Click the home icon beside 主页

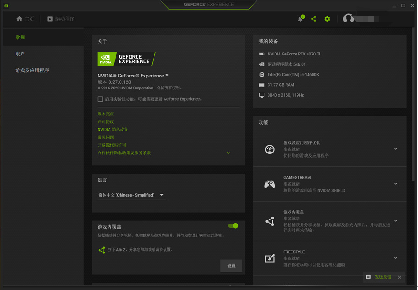point(19,19)
